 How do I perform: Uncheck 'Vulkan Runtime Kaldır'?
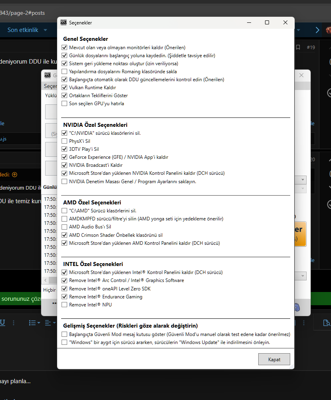(64, 88)
